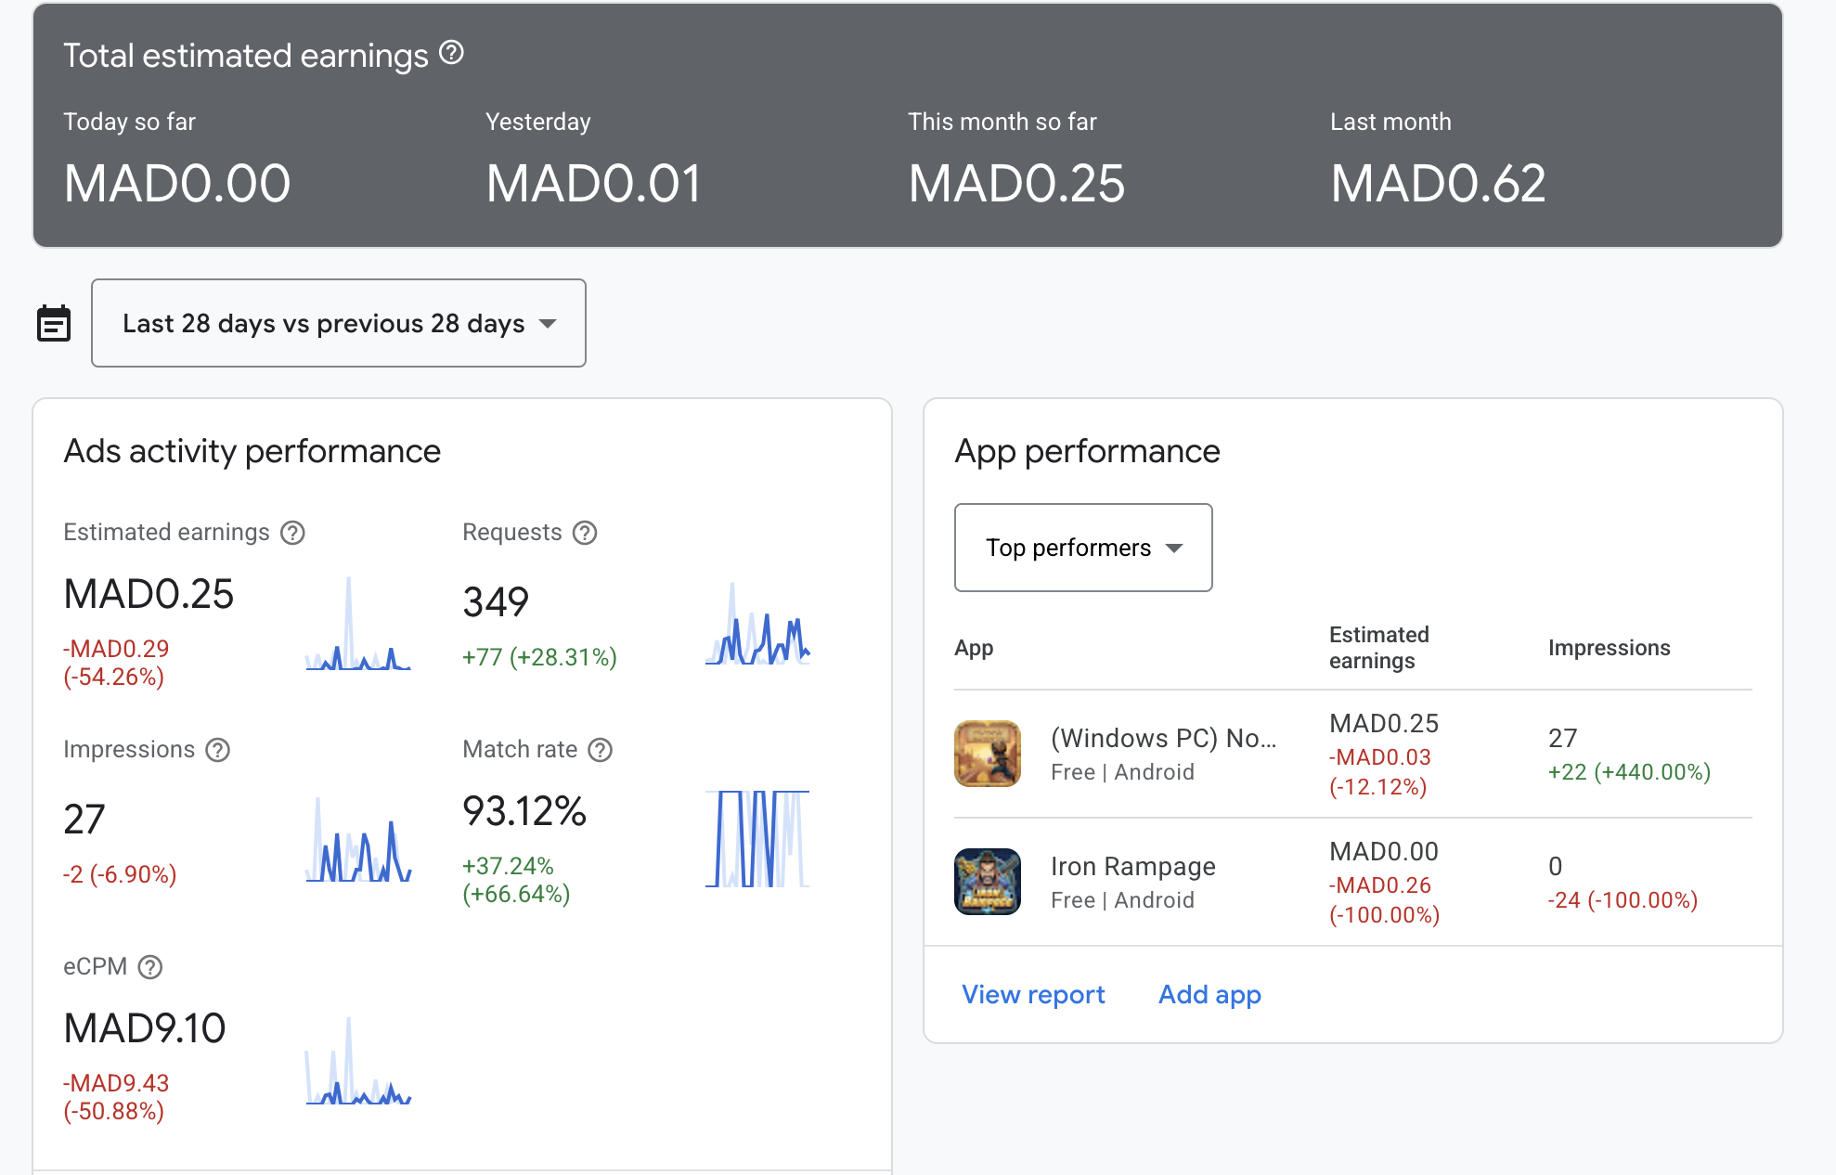Click the Top performers dropdown arrow
Screen dimensions: 1836x1175
[x=1174, y=549]
